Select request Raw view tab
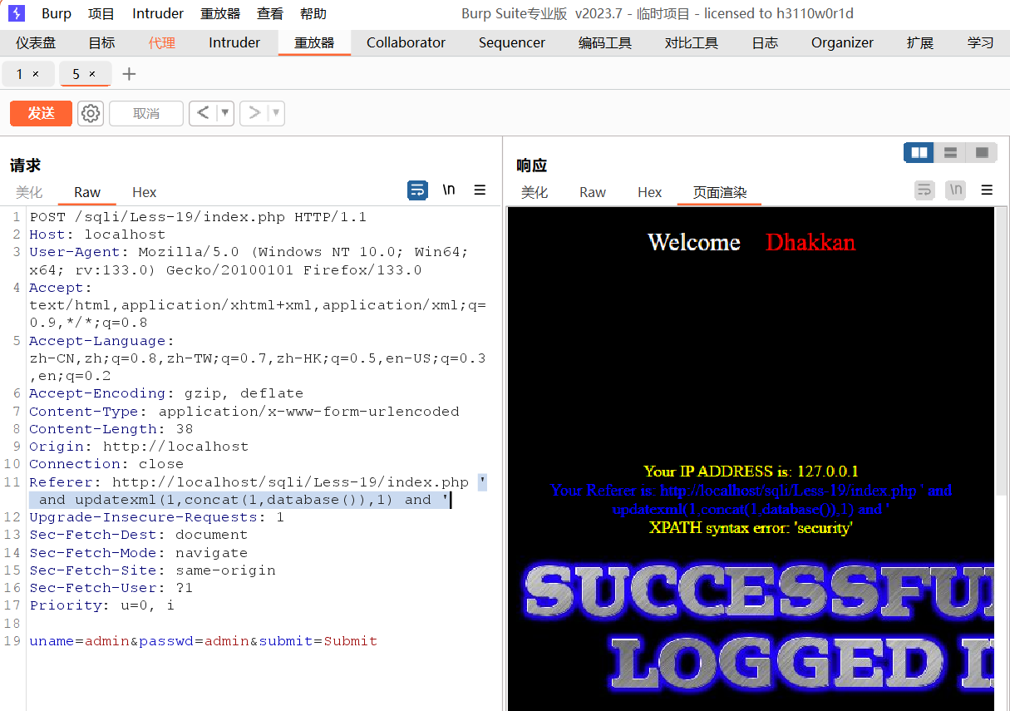 [87, 192]
